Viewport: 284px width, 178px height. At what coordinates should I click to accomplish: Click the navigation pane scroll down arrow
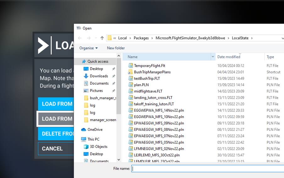119,160
